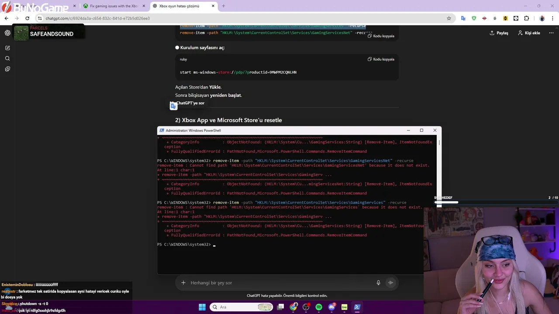Open Spotify from the taskbar
The height and width of the screenshot is (314, 559).
pos(319,307)
